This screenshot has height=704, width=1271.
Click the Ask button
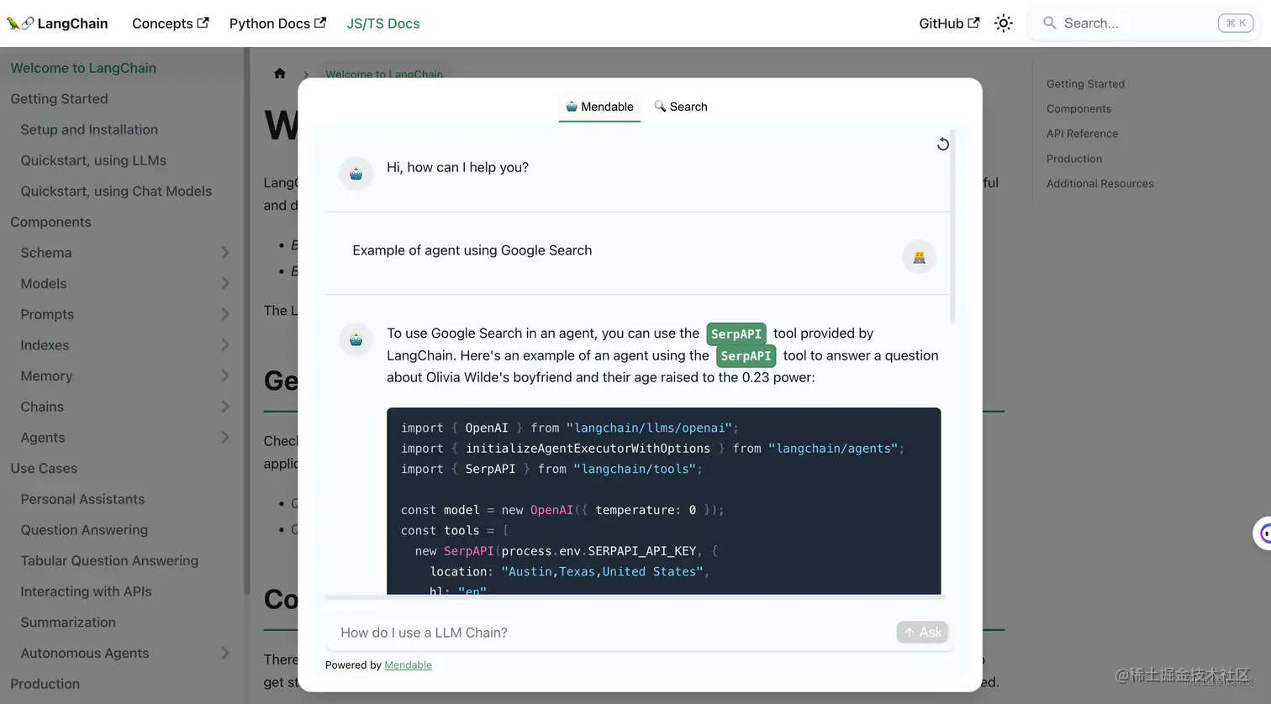pyautogui.click(x=923, y=633)
